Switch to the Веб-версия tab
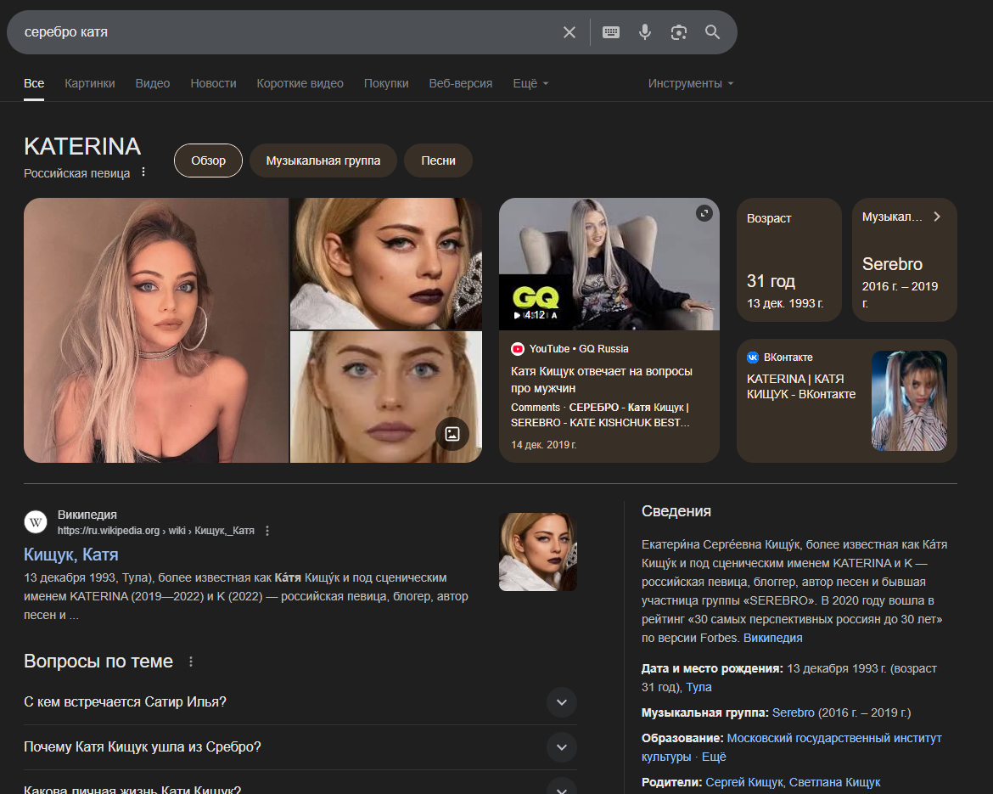The height and width of the screenshot is (794, 993). coord(460,83)
